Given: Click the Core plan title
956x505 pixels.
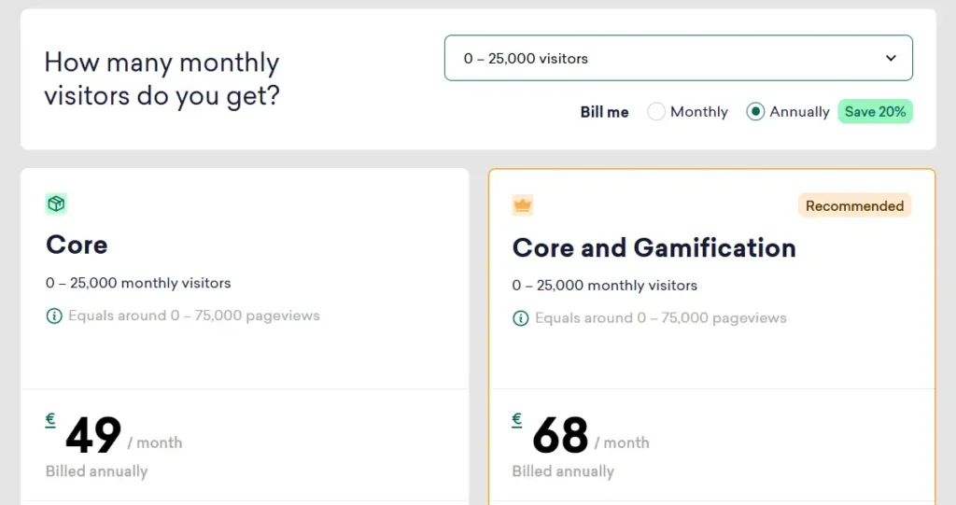Looking at the screenshot, I should click(77, 245).
